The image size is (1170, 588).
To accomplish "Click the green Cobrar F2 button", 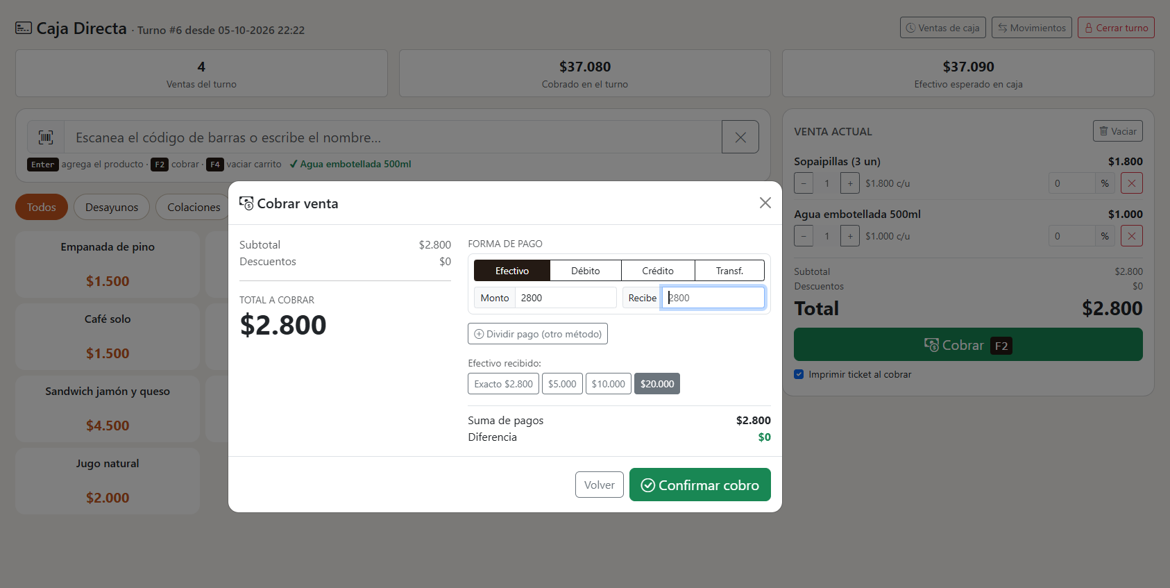I will tap(968, 344).
